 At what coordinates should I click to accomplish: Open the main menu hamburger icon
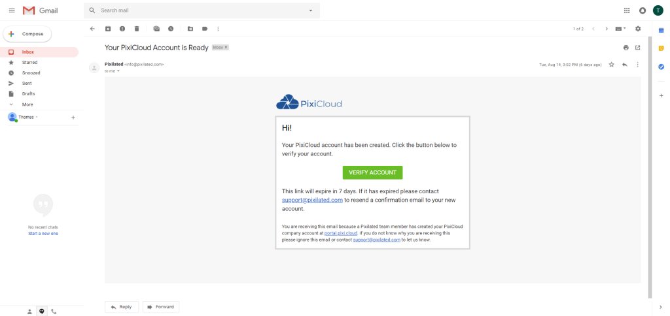[x=12, y=10]
